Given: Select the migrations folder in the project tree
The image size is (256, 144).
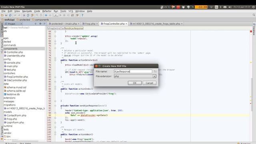Looking at the screenshot, I should tap(10, 105).
